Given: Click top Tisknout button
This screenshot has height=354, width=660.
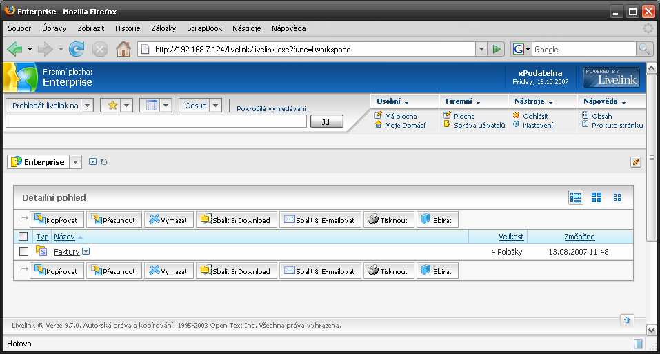Looking at the screenshot, I should point(388,219).
